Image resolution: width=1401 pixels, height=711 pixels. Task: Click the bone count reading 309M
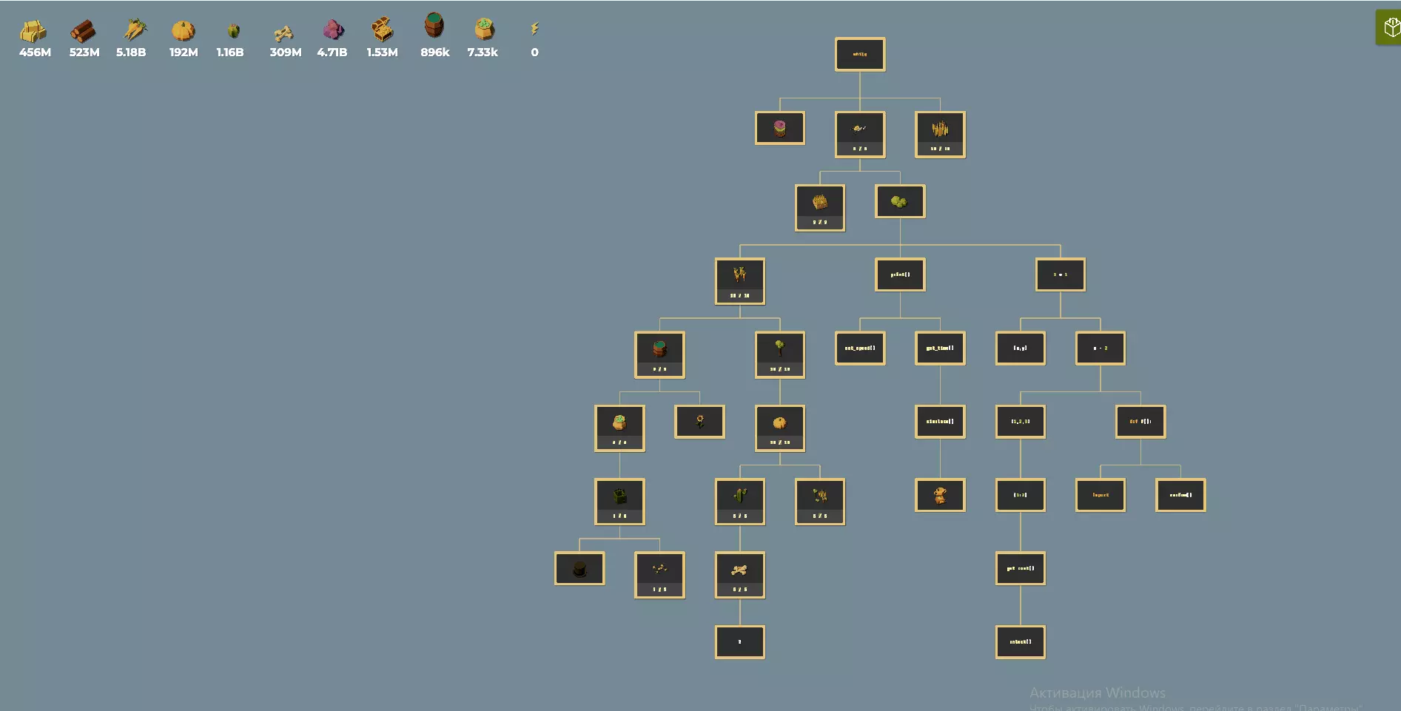coord(286,52)
